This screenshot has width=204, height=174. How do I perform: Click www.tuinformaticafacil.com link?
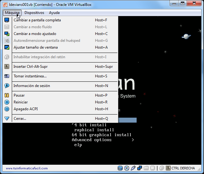[27, 168]
